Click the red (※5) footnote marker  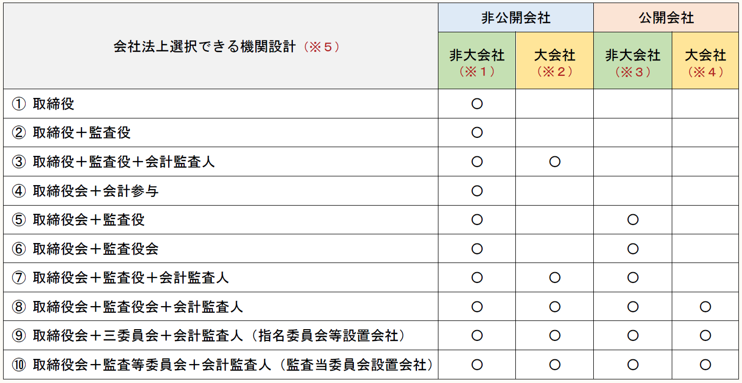click(x=322, y=47)
